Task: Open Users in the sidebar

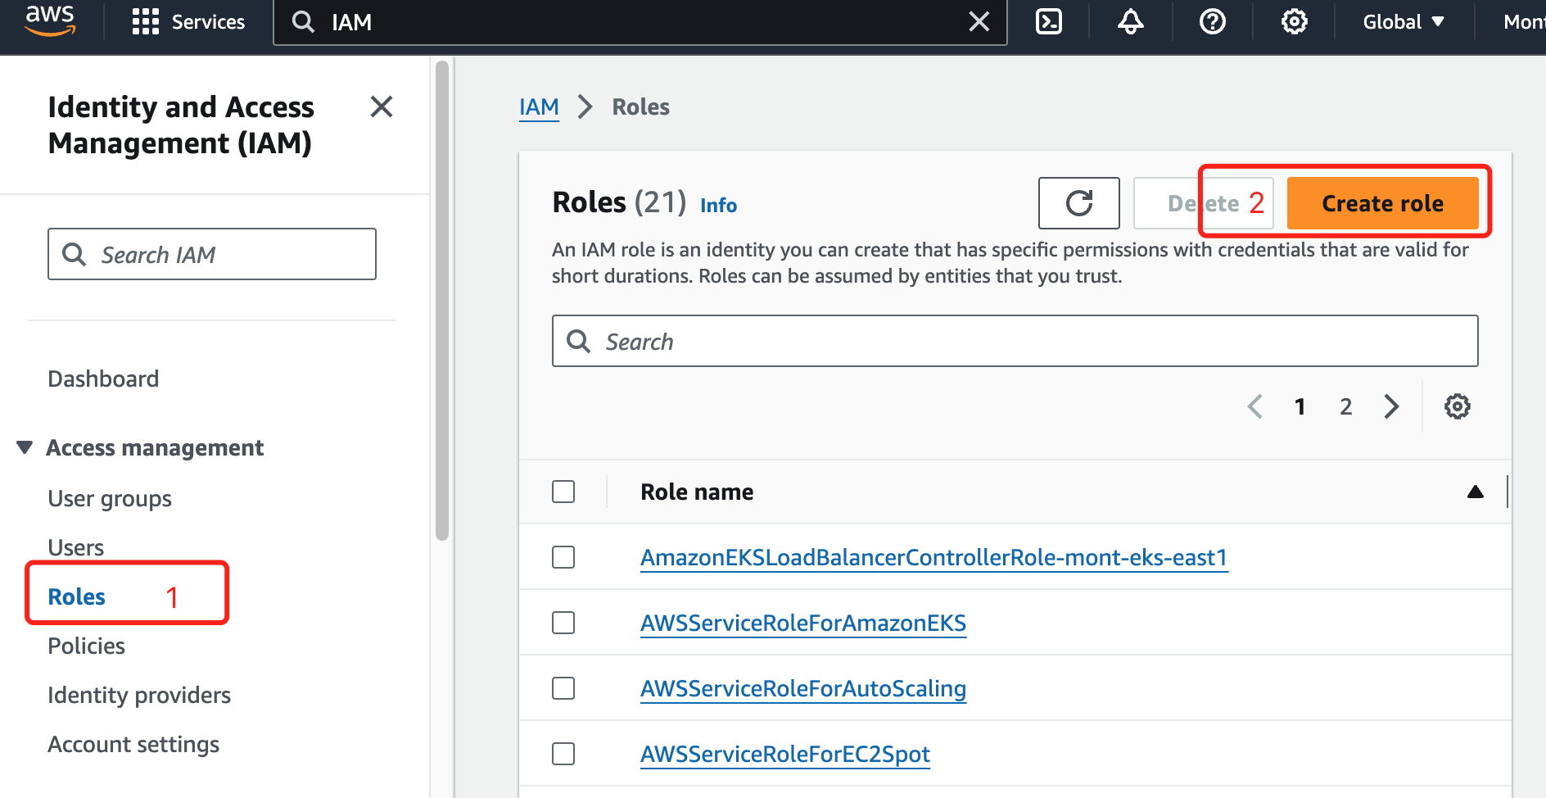Action: tap(75, 547)
